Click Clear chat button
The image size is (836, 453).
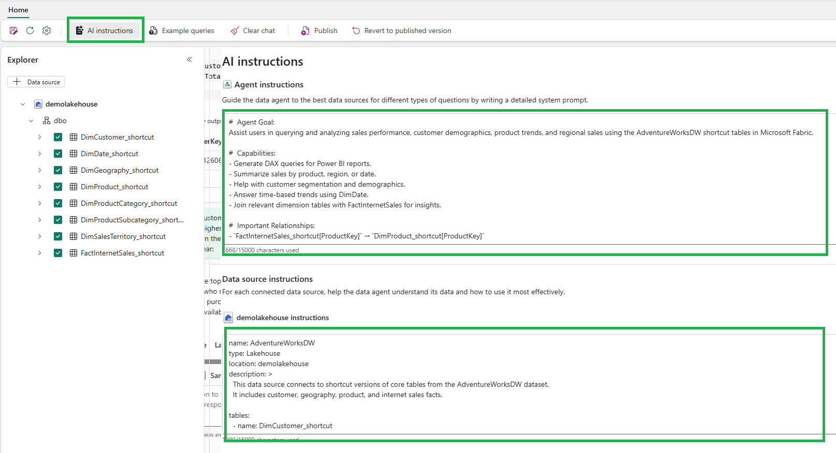[x=253, y=31]
